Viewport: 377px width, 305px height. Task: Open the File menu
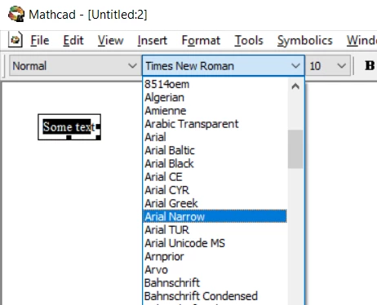(40, 41)
